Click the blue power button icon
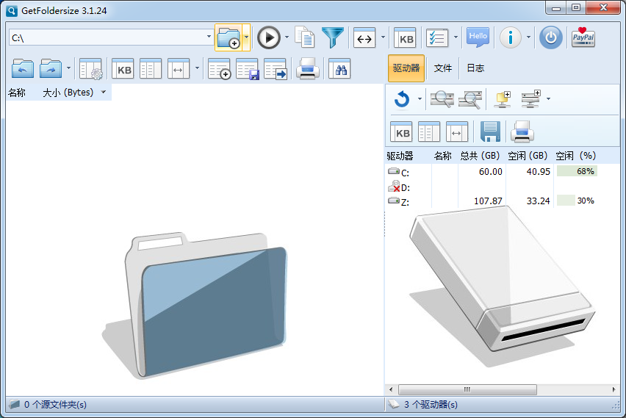This screenshot has height=418, width=626. 550,37
